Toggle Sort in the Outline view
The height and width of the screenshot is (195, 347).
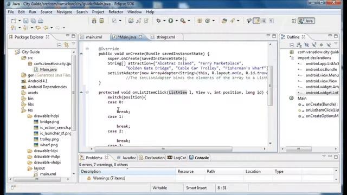click(x=299, y=45)
